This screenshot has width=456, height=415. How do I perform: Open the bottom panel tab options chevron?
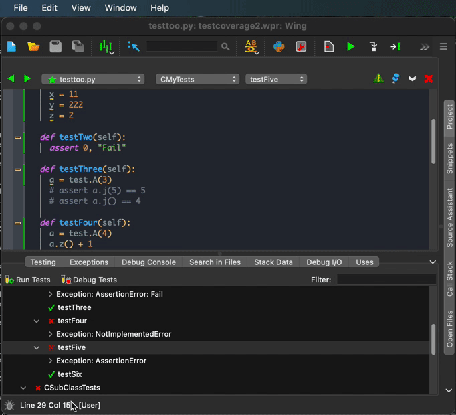(433, 262)
